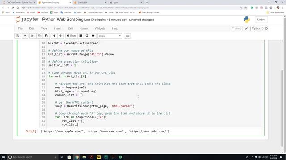Switch to the Excel browser tab
Viewport: 286px width, 160px height.
coord(90,3)
